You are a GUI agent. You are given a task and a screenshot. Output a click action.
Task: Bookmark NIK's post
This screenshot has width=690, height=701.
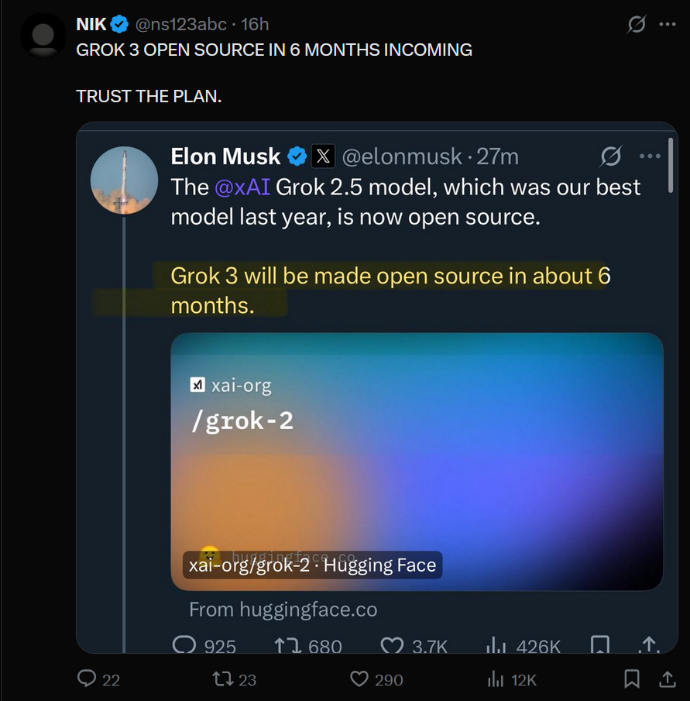(x=632, y=679)
